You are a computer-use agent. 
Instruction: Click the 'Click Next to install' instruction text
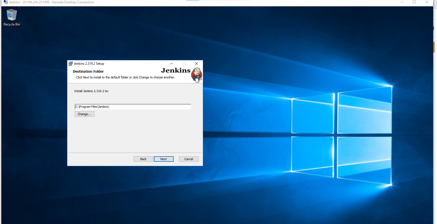click(126, 77)
